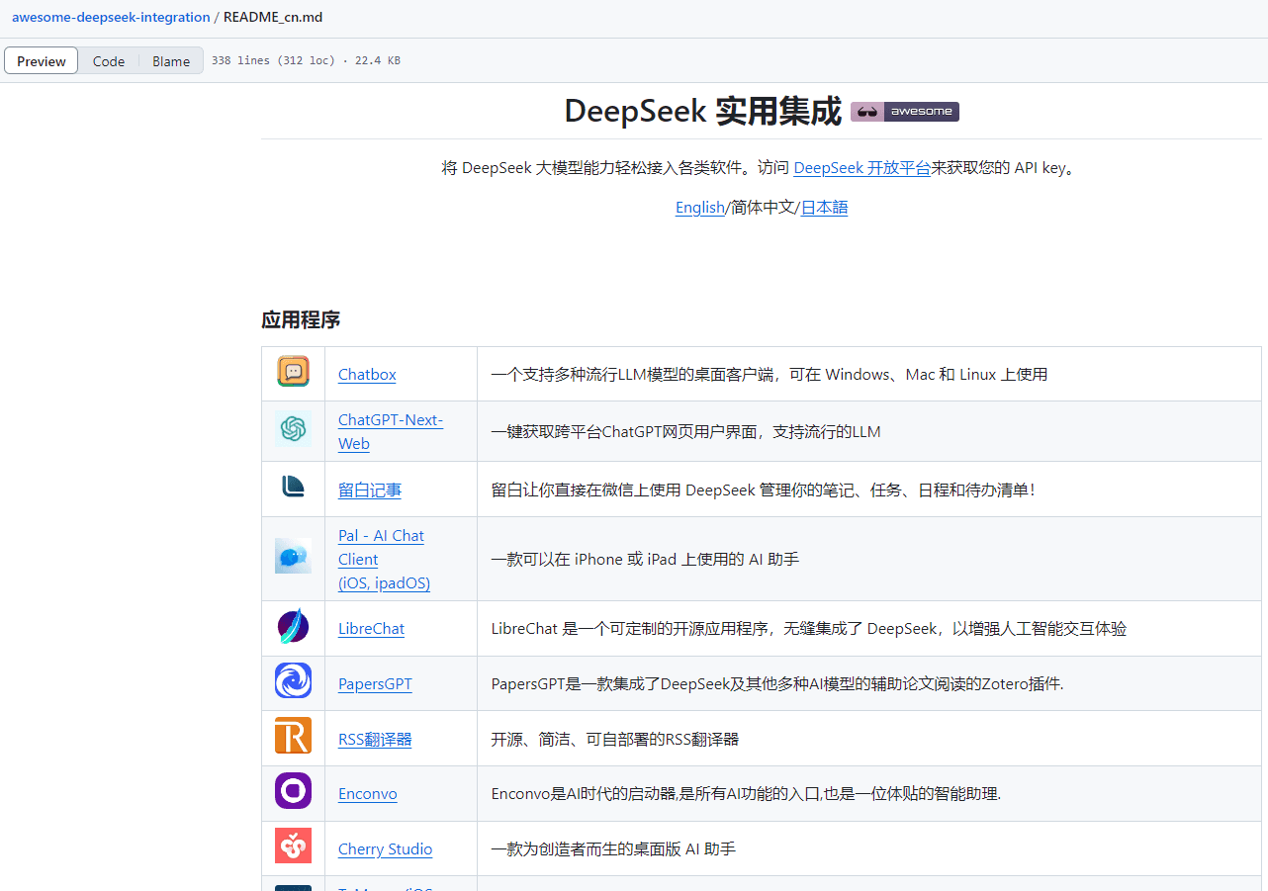Open the awesome-deepseek-integration breadcrumb link

[x=111, y=18]
